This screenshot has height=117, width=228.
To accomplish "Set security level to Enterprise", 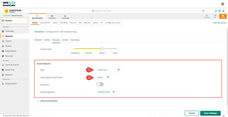I will point(75,53).
